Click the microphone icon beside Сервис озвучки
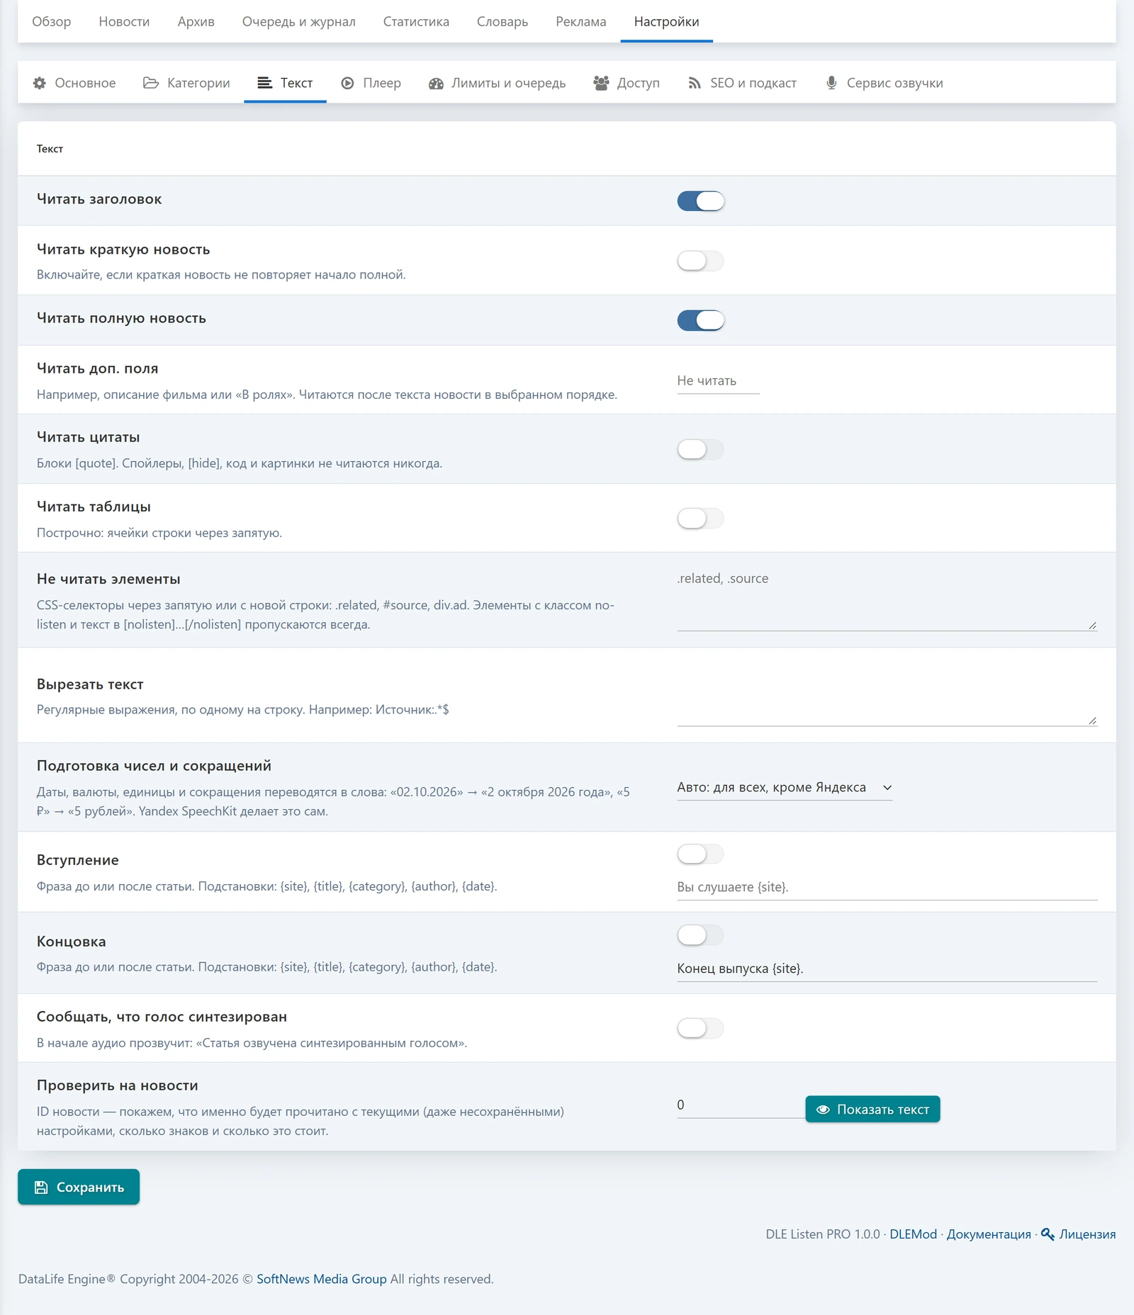 click(831, 83)
